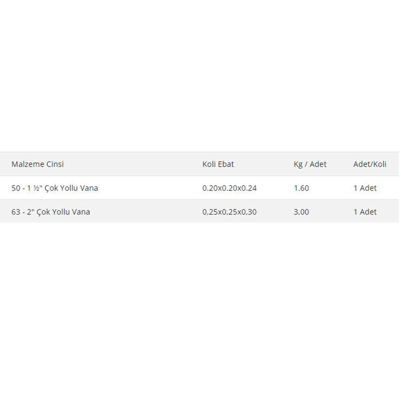This screenshot has height=401, width=401.
Task: Click the Kg / Adet column header
Action: pos(310,164)
